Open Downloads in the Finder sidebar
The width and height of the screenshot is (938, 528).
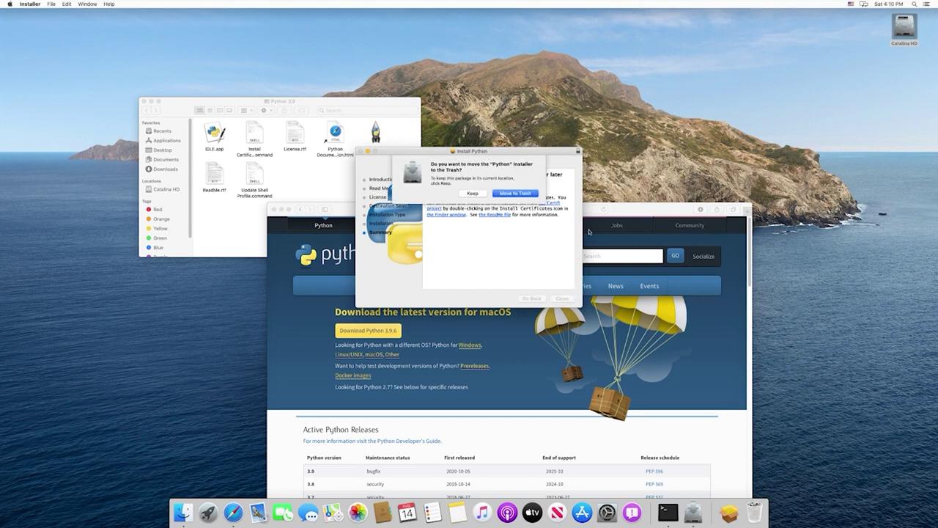[165, 169]
